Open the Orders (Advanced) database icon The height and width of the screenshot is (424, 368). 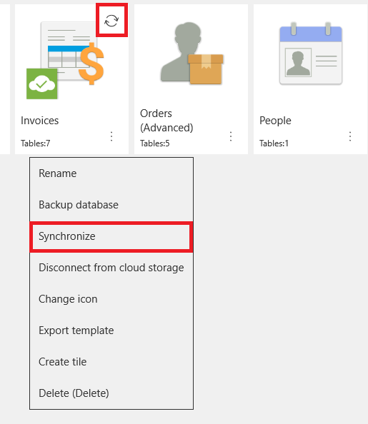[192, 54]
